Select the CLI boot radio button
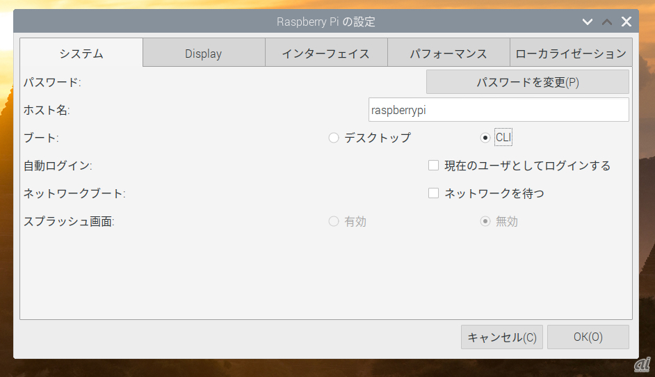This screenshot has height=377, width=655. (485, 138)
